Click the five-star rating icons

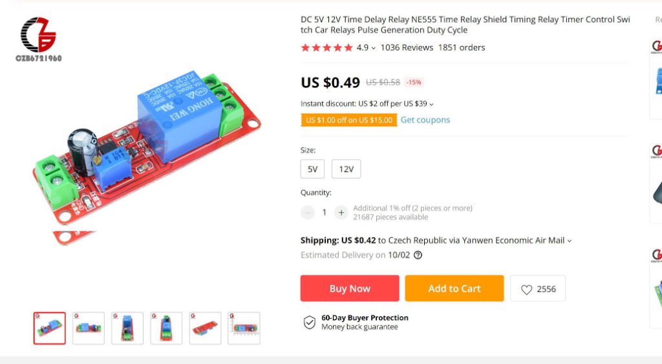(326, 48)
